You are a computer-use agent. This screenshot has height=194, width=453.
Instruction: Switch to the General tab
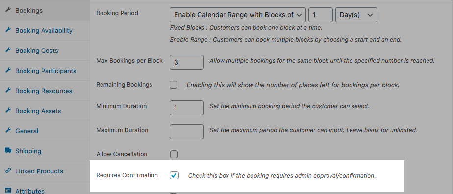[26, 131]
